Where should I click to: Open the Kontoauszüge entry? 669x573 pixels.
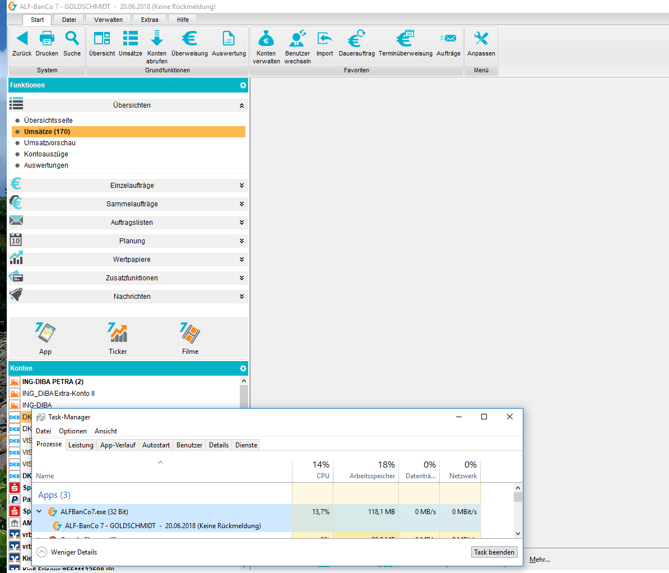pos(46,154)
